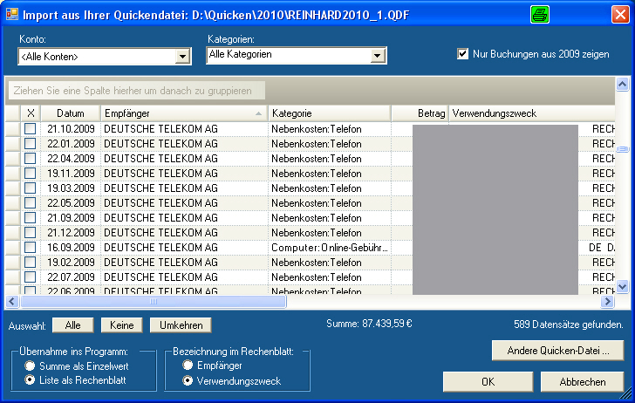The image size is (635, 403).
Task: Tick the checkbox for 21.12.2009 row
Action: point(31,233)
